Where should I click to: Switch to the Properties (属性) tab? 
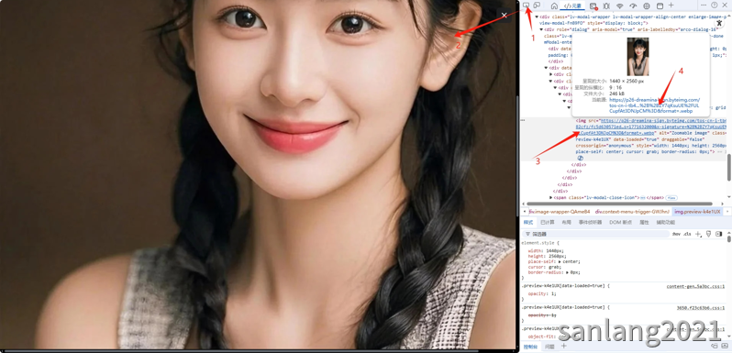point(644,222)
